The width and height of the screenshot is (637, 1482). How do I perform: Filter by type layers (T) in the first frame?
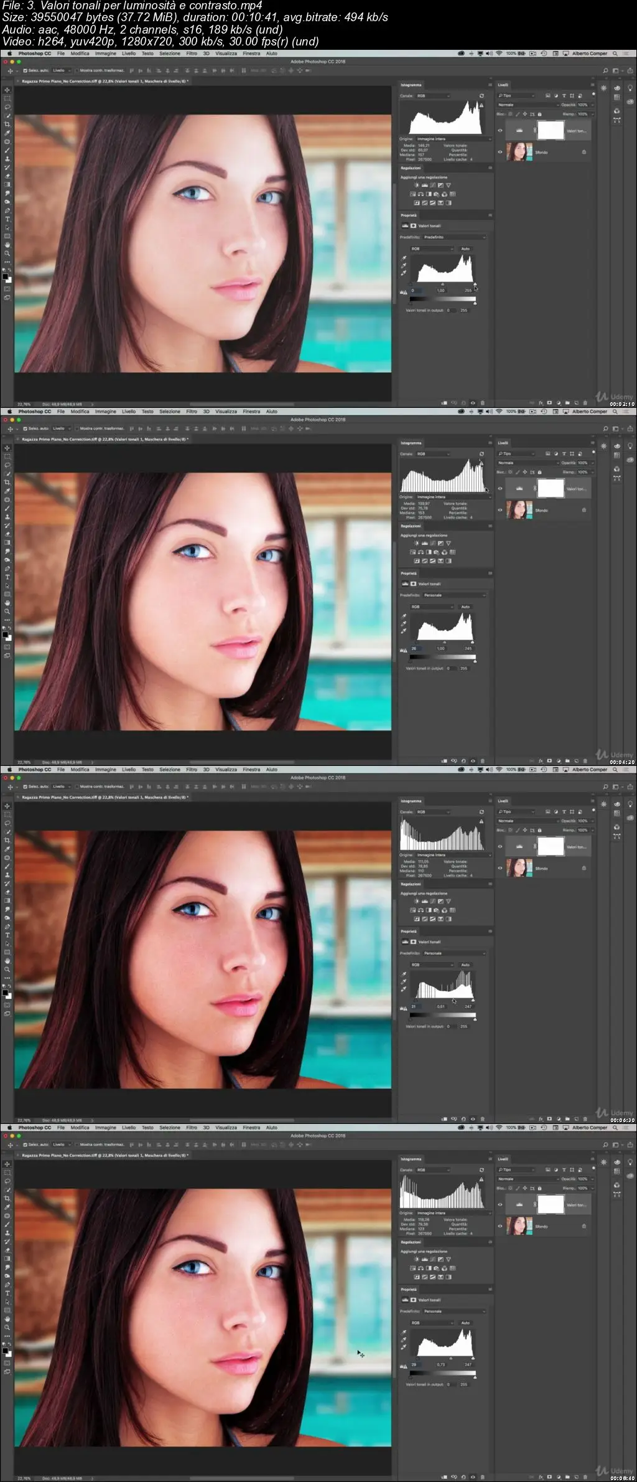click(564, 96)
